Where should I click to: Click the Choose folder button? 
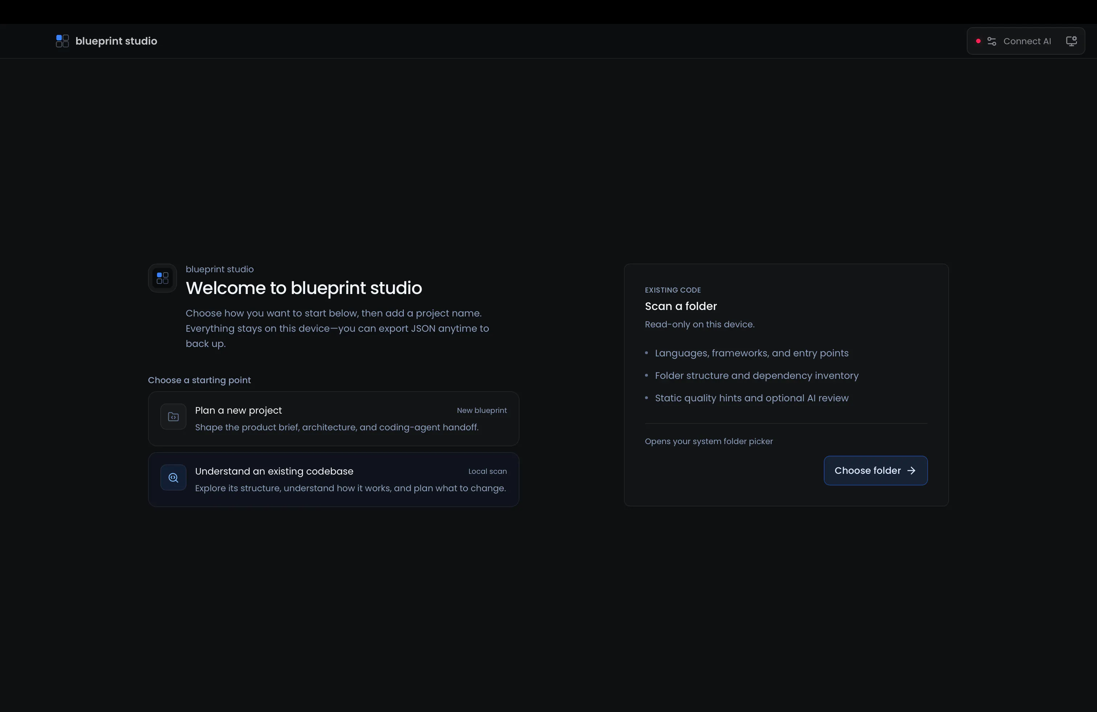pyautogui.click(x=875, y=471)
